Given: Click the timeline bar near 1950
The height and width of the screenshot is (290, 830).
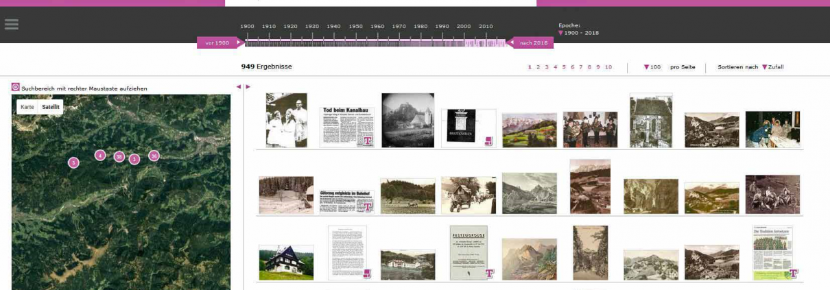Looking at the screenshot, I should [355, 43].
